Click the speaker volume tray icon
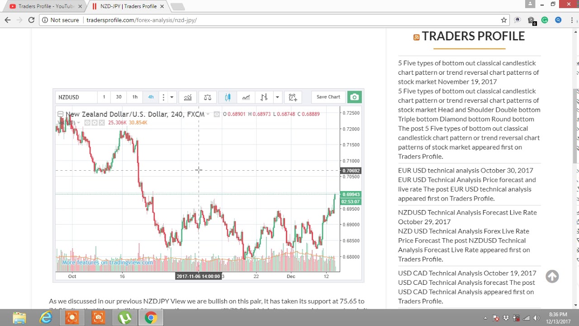This screenshot has height=326, width=579. pos(537,318)
